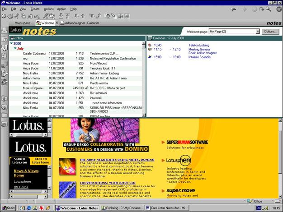Open the Welcome page dropdown list
This screenshot has height=212, width=283.
258,32
